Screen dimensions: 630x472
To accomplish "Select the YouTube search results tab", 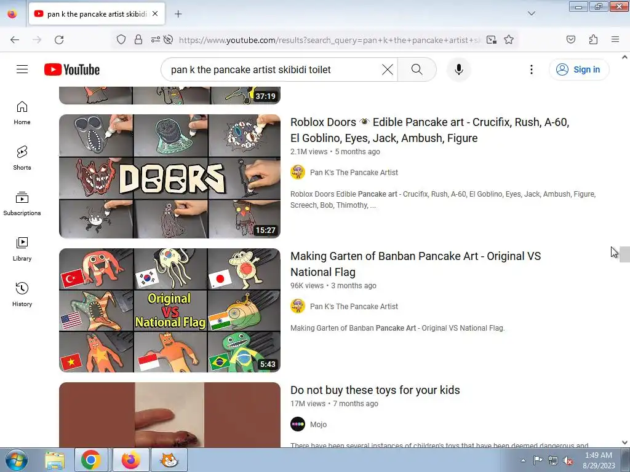I will tap(97, 14).
